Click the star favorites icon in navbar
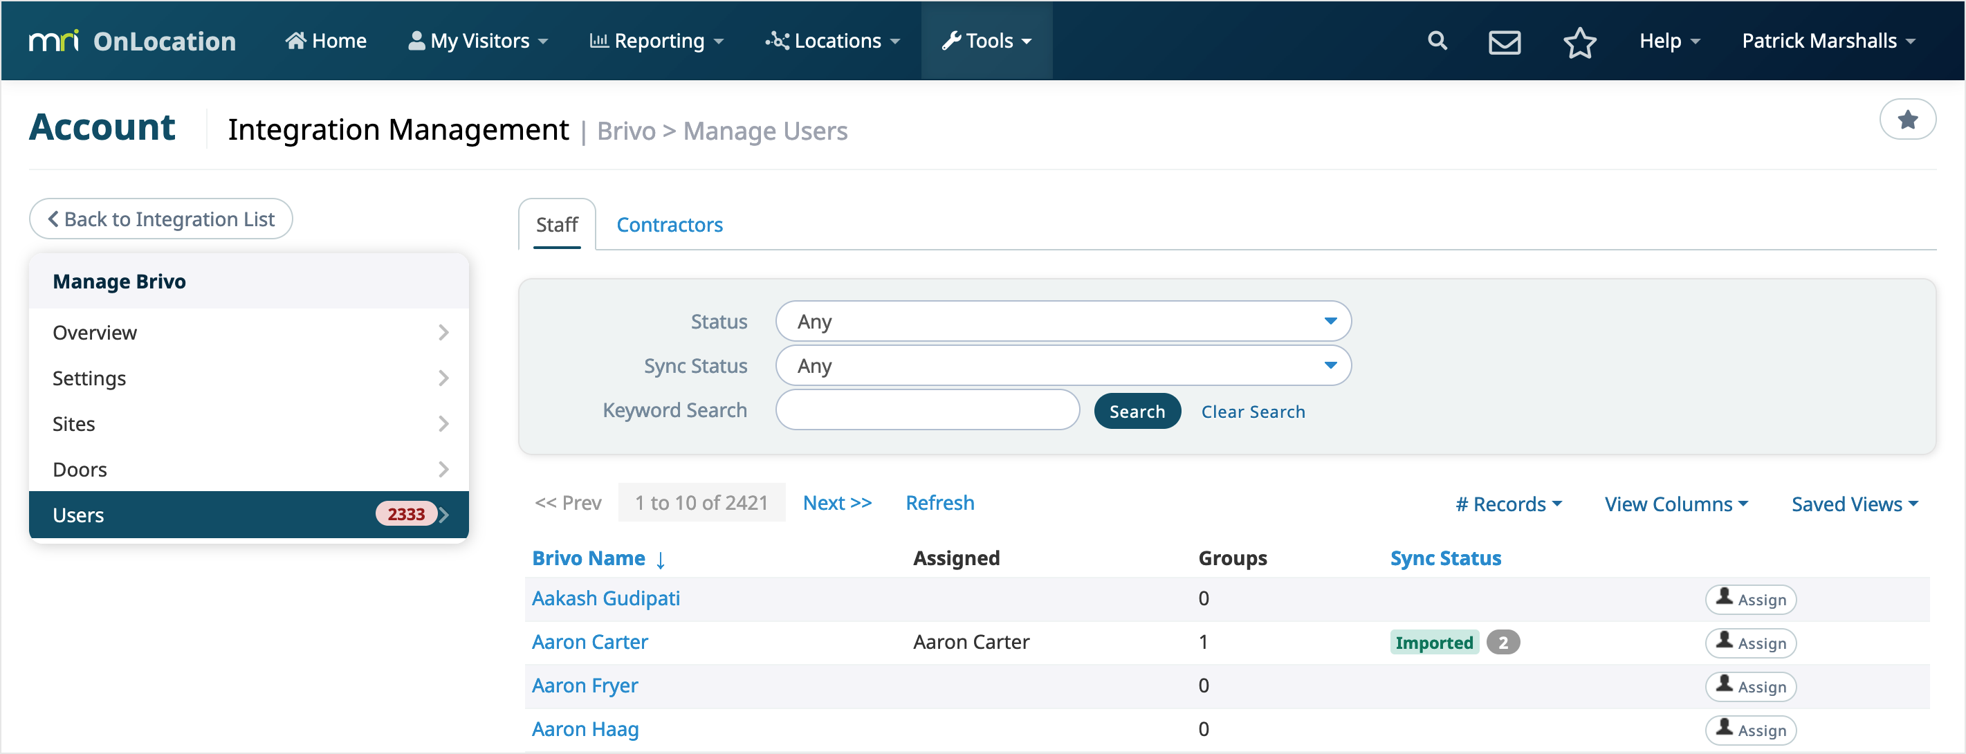The image size is (1966, 754). [1579, 42]
